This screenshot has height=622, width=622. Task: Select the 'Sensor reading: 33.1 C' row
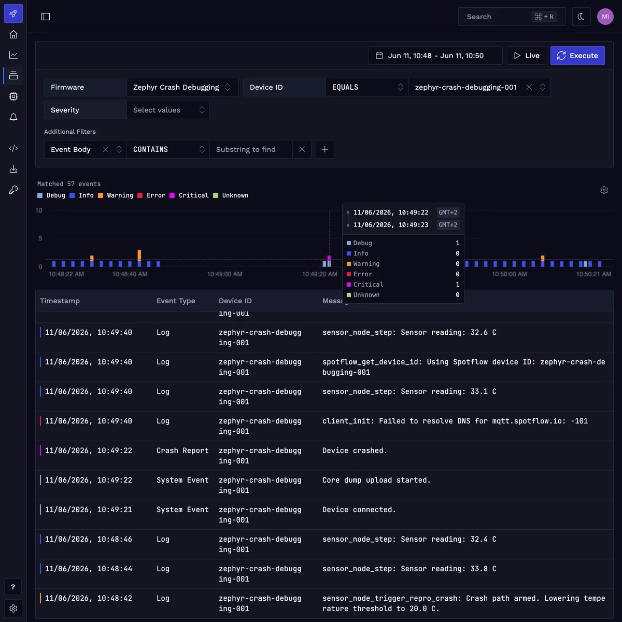click(x=324, y=397)
